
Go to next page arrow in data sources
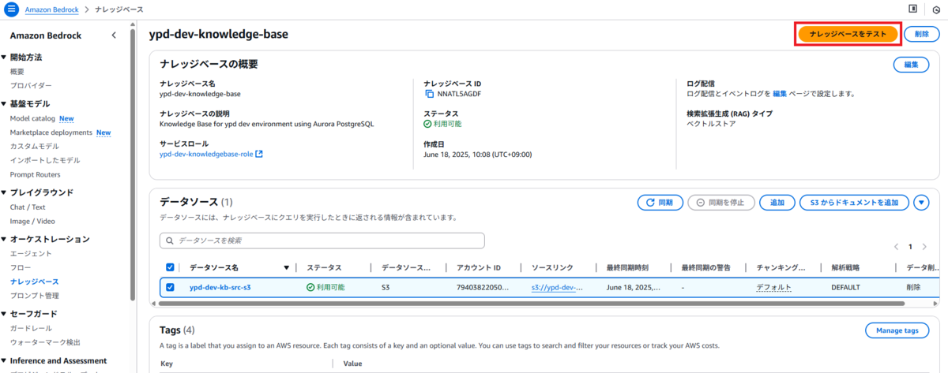click(x=924, y=246)
